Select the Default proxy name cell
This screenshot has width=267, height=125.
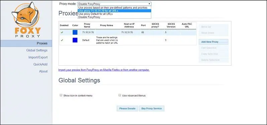point(86,40)
